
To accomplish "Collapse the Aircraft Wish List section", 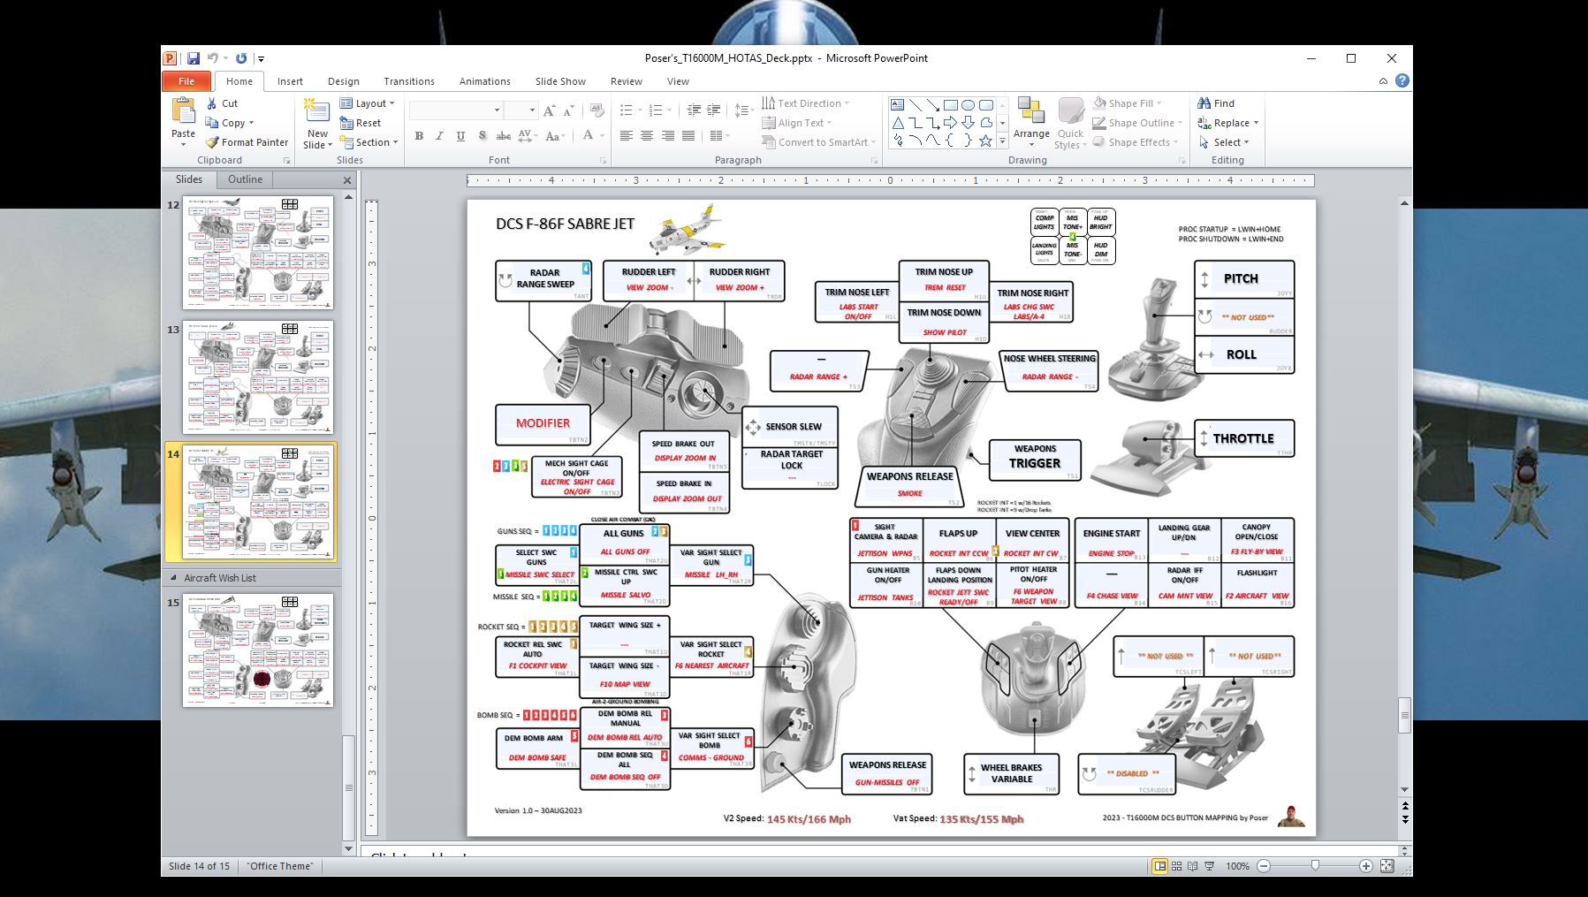I will [x=173, y=578].
